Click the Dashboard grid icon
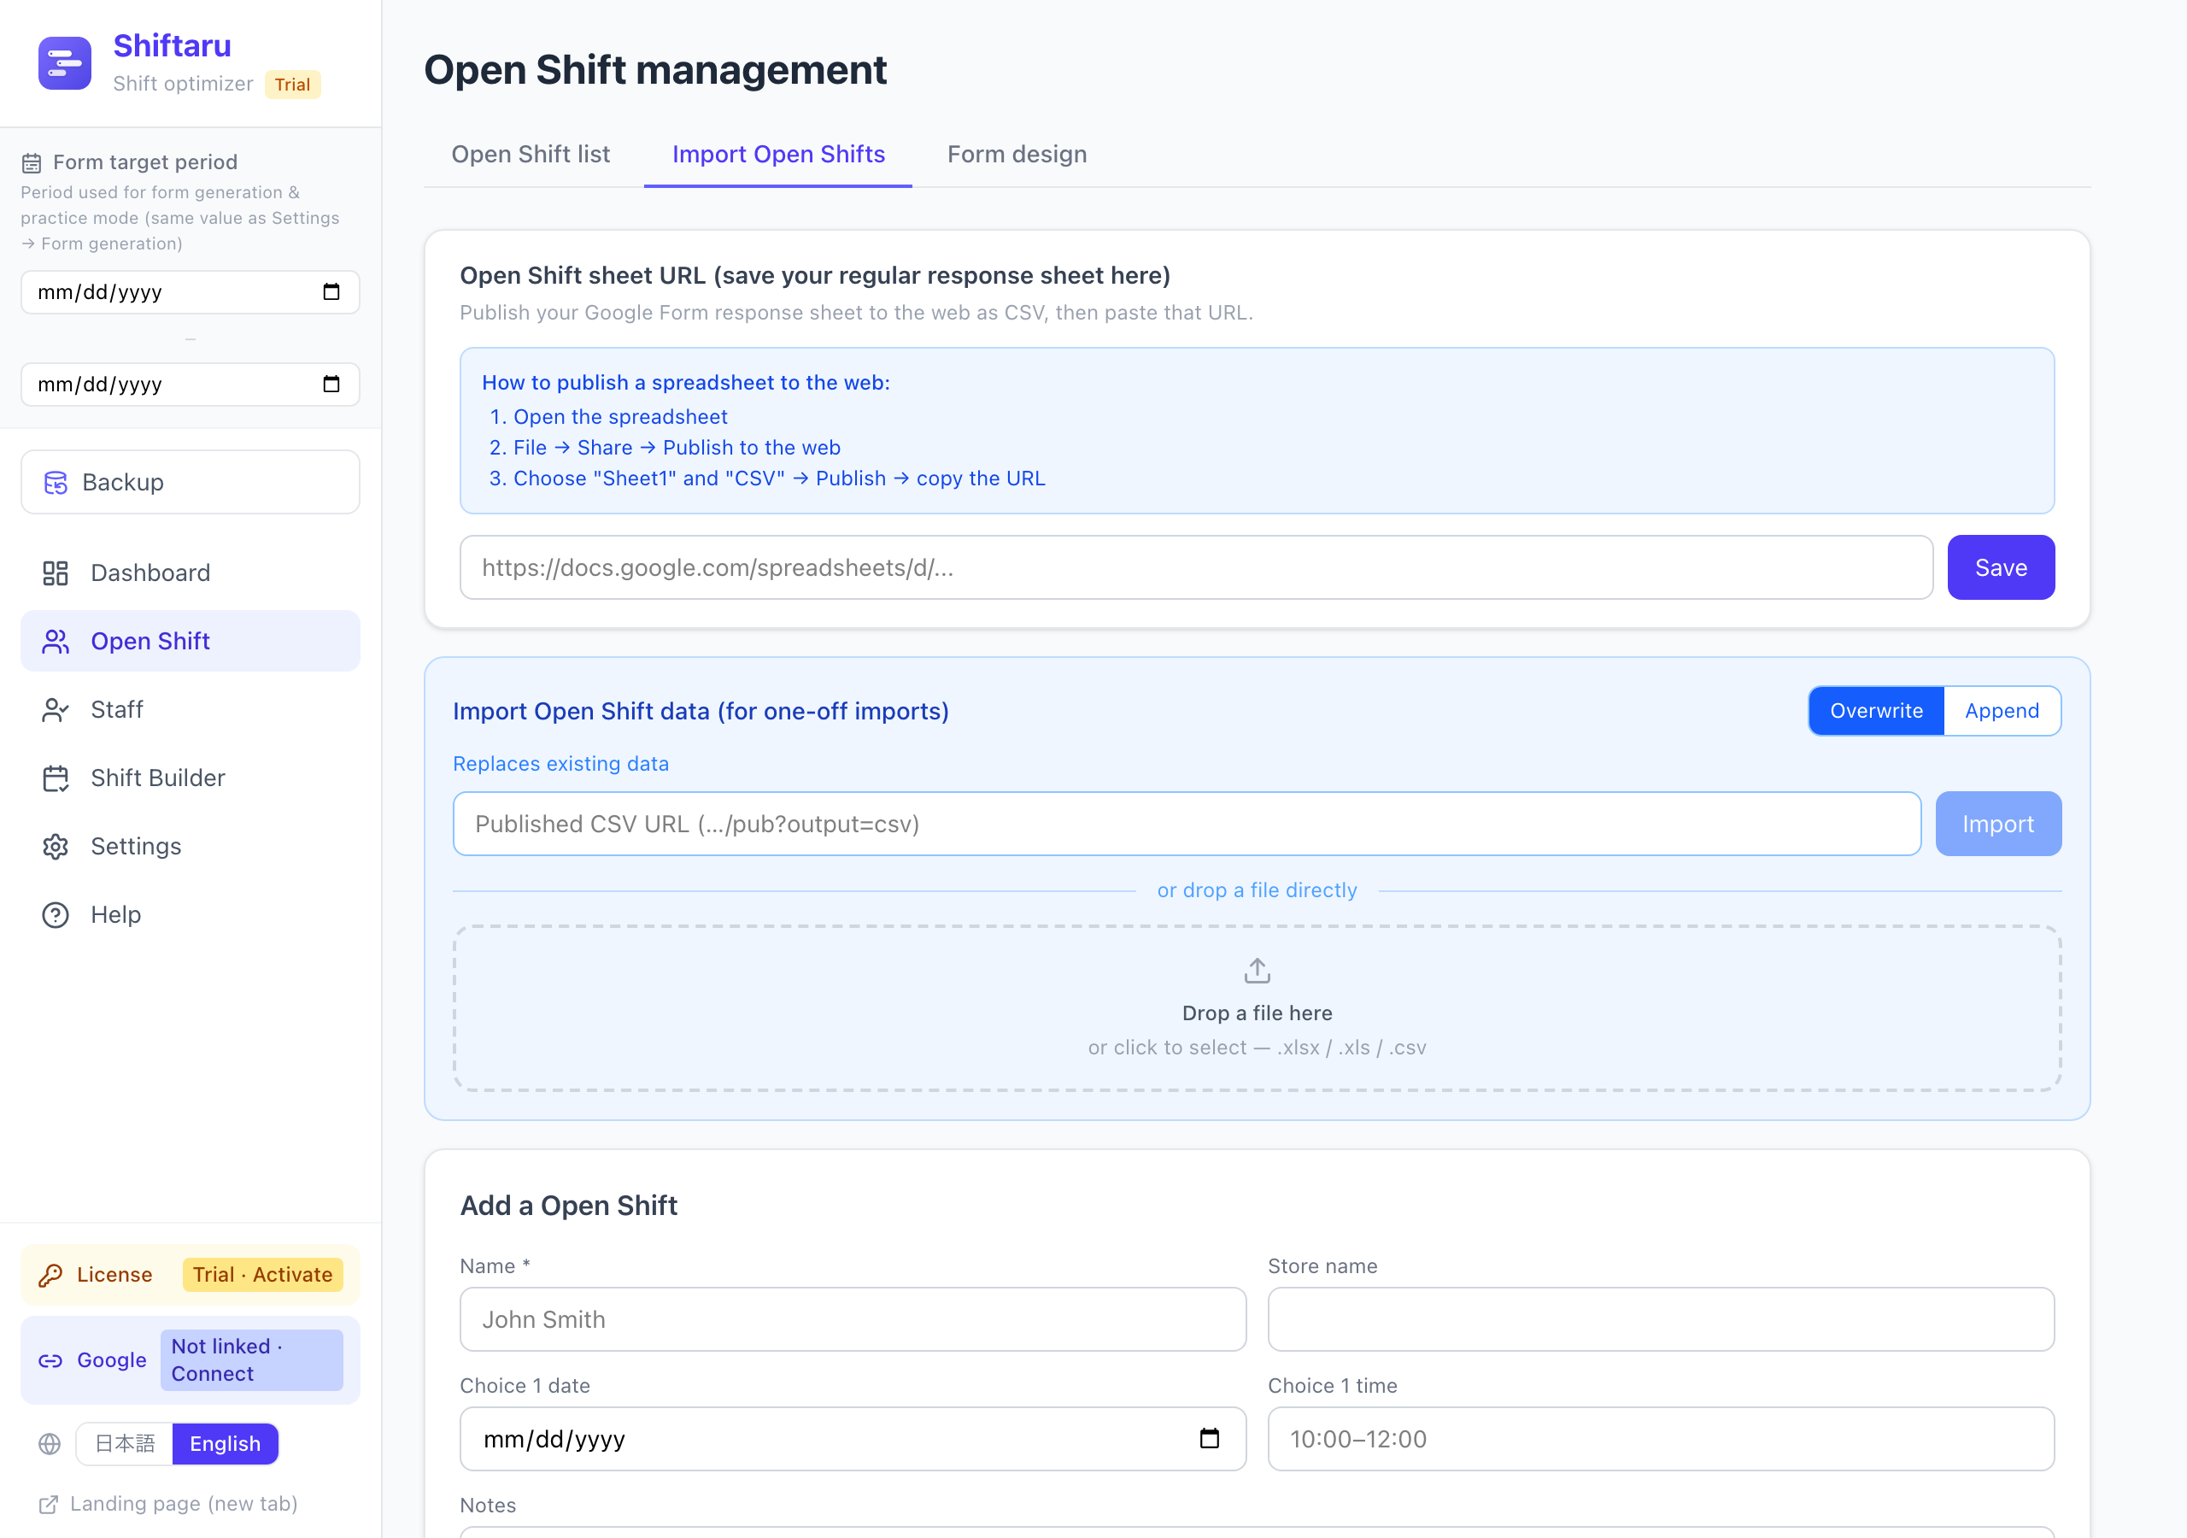 tap(56, 572)
